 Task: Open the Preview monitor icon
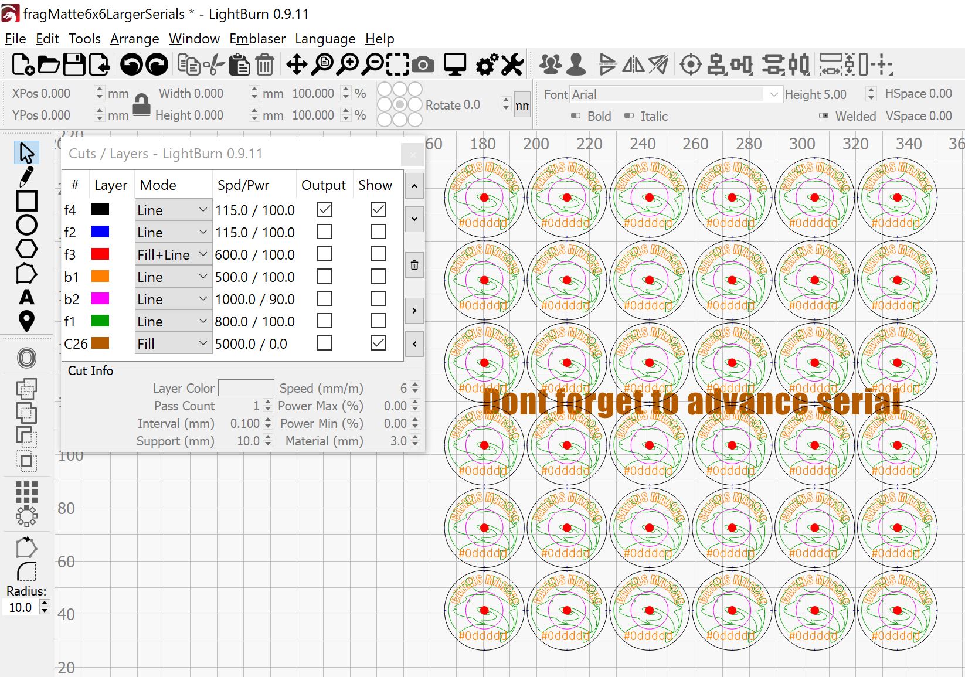tap(455, 64)
